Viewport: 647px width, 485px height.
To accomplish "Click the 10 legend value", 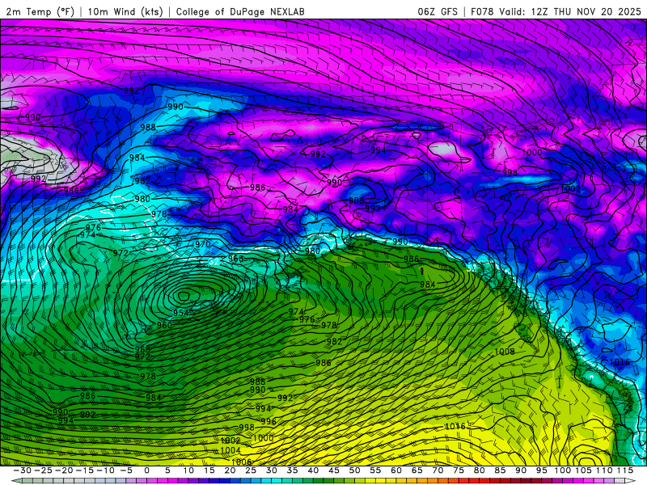I will click(188, 470).
